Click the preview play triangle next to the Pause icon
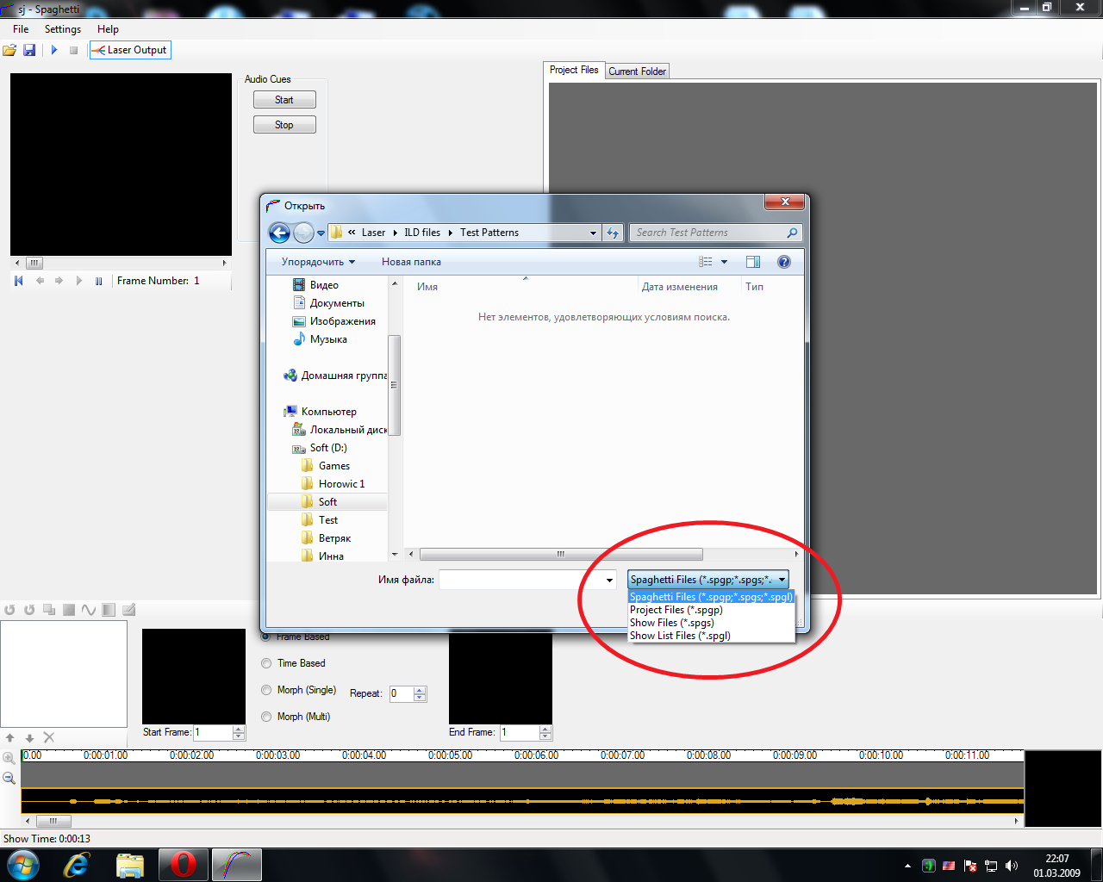Image resolution: width=1103 pixels, height=882 pixels. click(x=79, y=281)
